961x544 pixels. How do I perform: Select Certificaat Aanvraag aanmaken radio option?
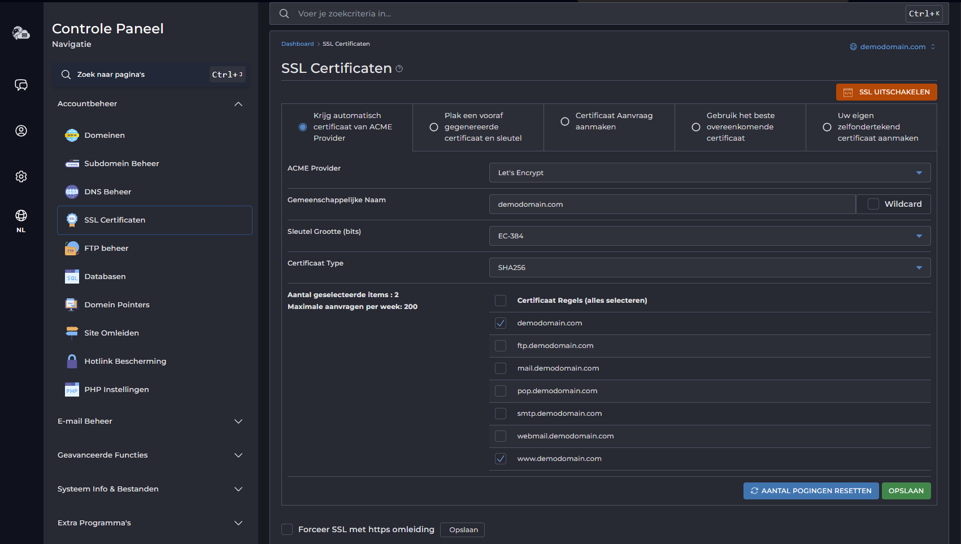(565, 121)
